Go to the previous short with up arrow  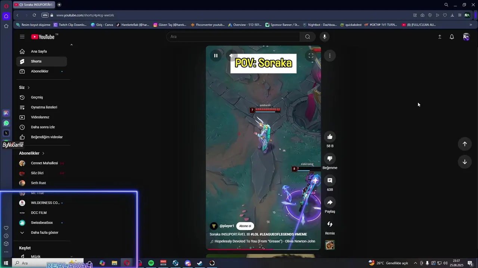click(x=465, y=144)
